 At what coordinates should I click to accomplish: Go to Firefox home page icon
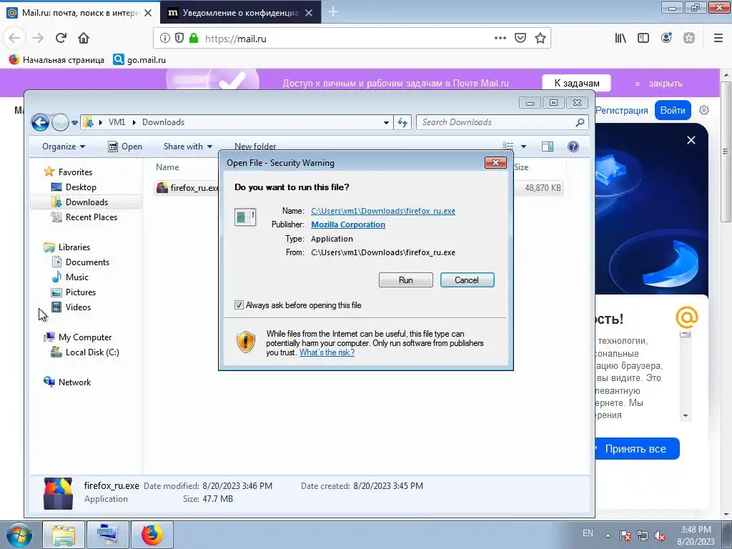pyautogui.click(x=84, y=38)
